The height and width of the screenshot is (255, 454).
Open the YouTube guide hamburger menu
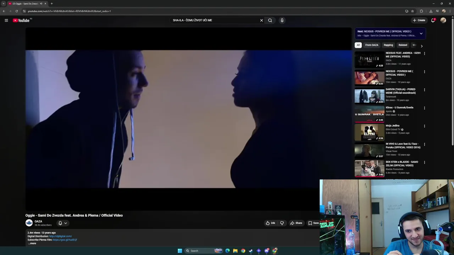[x=6, y=21]
